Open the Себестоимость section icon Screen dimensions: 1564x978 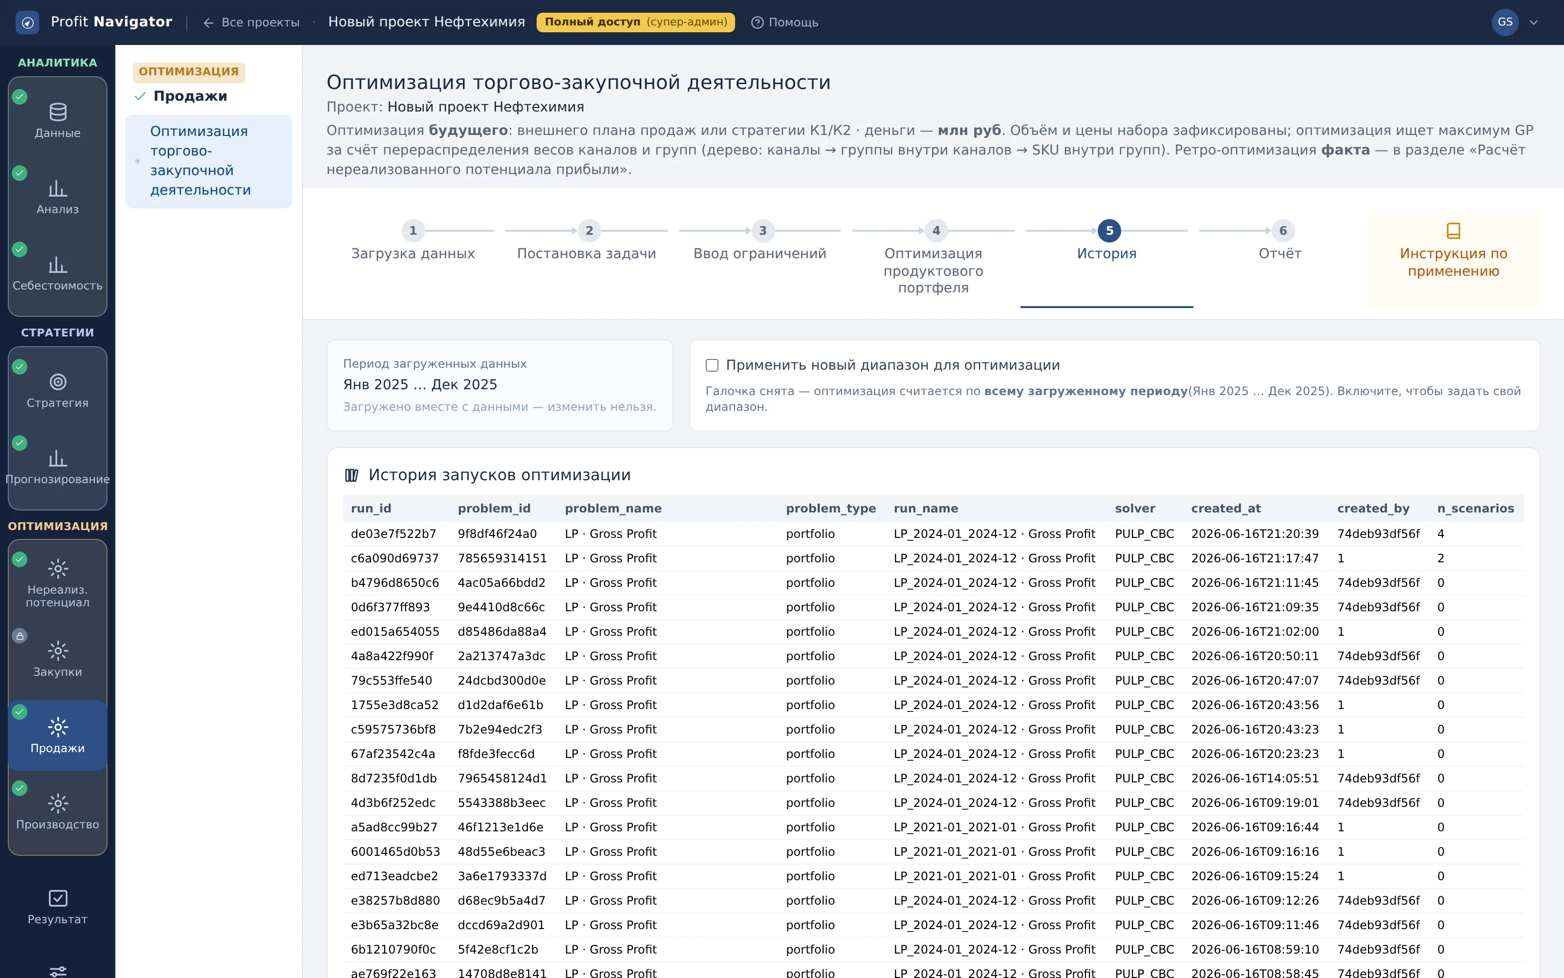pyautogui.click(x=58, y=265)
